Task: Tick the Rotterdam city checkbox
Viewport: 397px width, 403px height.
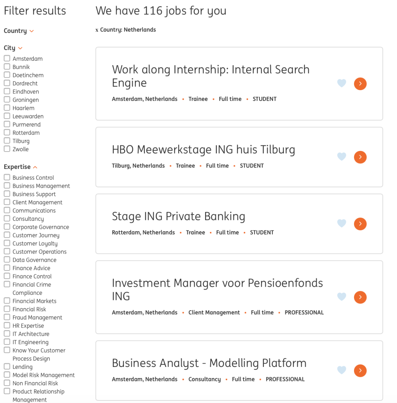Action: [7, 132]
